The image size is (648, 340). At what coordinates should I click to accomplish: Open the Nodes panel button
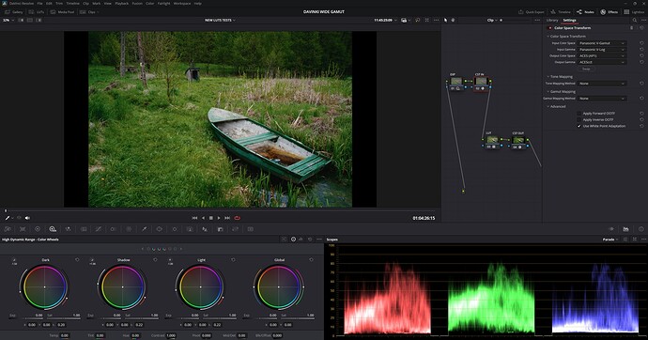click(x=585, y=12)
